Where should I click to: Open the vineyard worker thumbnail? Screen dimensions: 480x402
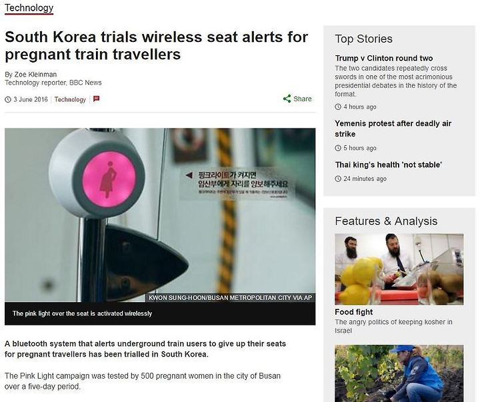(x=399, y=373)
